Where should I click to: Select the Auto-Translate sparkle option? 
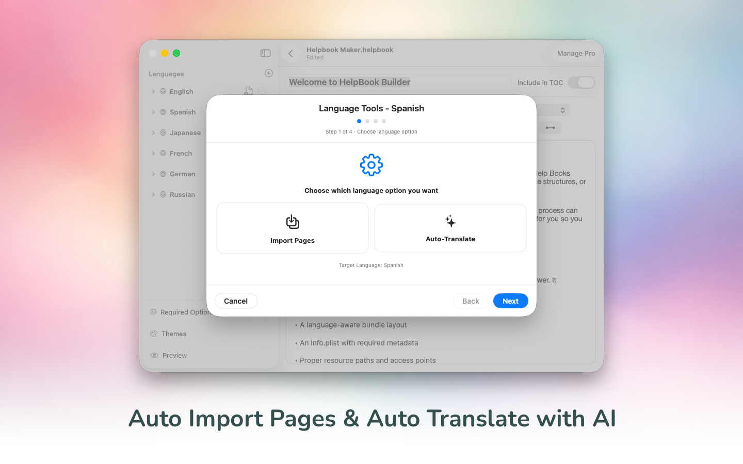pyautogui.click(x=450, y=228)
